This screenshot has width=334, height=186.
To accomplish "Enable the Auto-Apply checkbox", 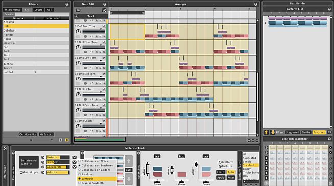I will pos(21,172).
